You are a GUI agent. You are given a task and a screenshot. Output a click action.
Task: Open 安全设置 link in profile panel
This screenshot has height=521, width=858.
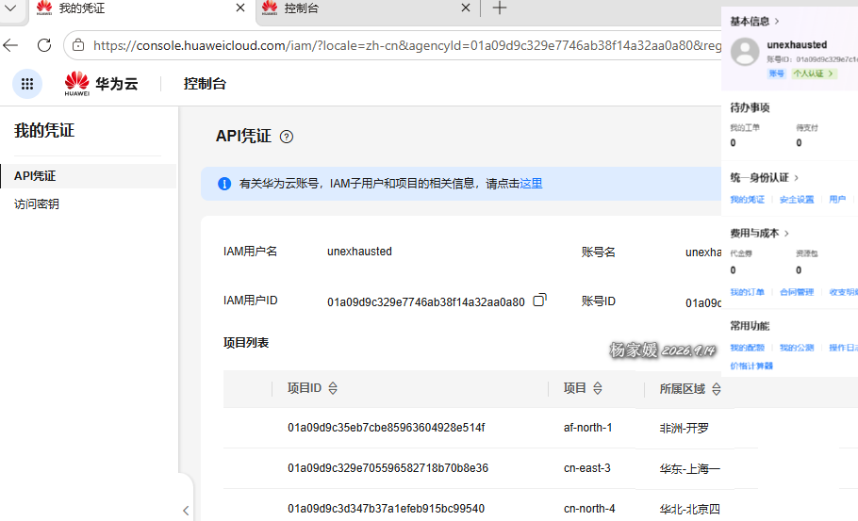tap(796, 200)
